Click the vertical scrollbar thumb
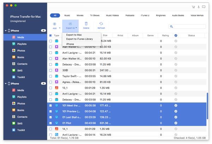212x144 pixels. (x=207, y=106)
